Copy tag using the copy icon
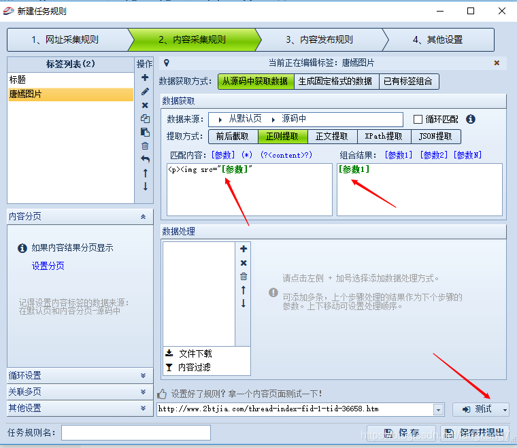The height and width of the screenshot is (448, 517). point(145,118)
